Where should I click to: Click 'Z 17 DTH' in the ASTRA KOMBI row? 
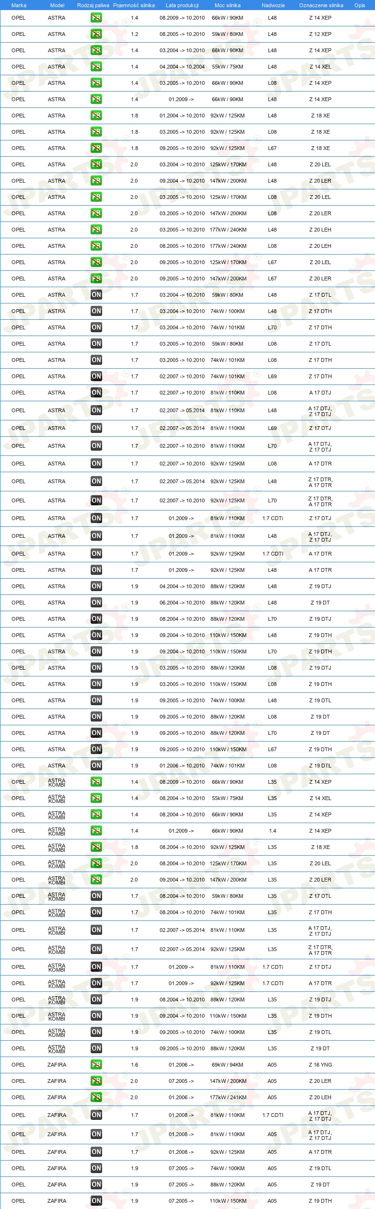coord(320,912)
